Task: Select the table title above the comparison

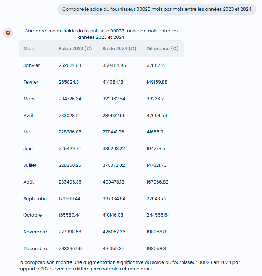Action: 101,34
